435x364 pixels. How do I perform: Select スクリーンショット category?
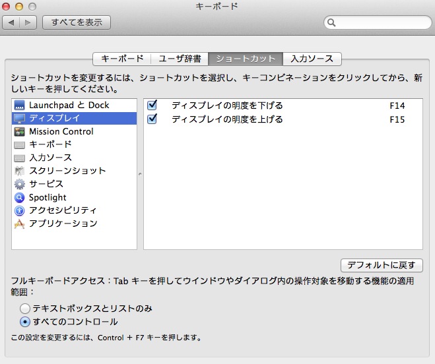75,171
